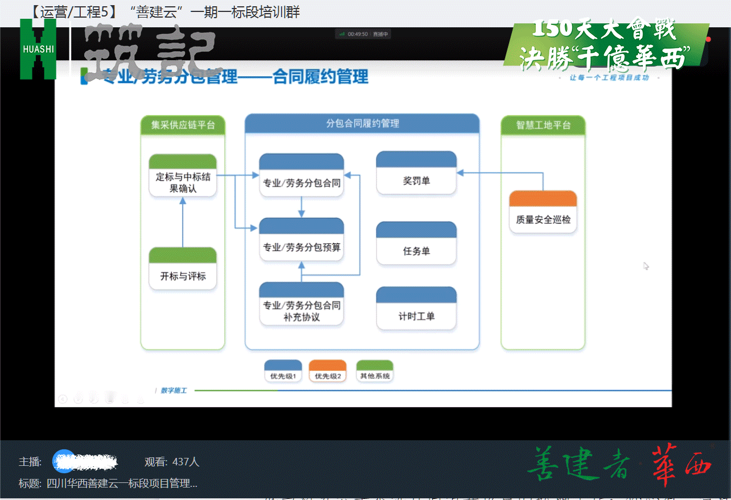The width and height of the screenshot is (731, 500).
Task: Click the 00:49:50 live timer
Action: pyautogui.click(x=358, y=34)
